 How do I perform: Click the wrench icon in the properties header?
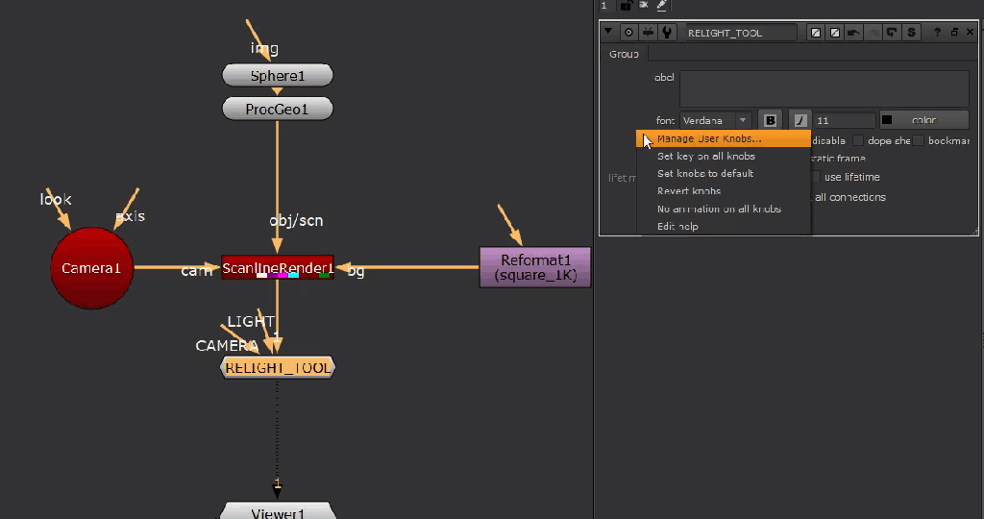[x=667, y=33]
